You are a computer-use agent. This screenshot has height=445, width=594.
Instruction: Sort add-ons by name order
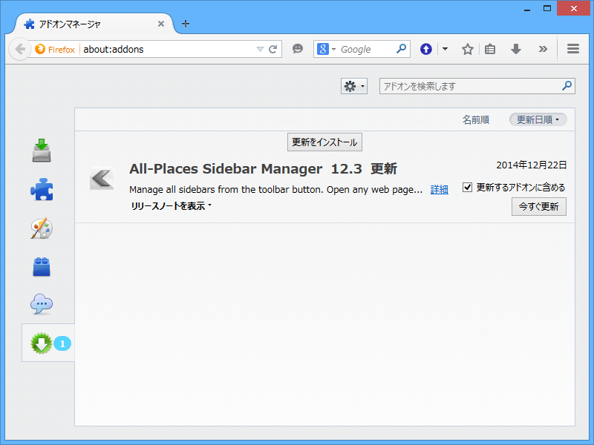(476, 119)
